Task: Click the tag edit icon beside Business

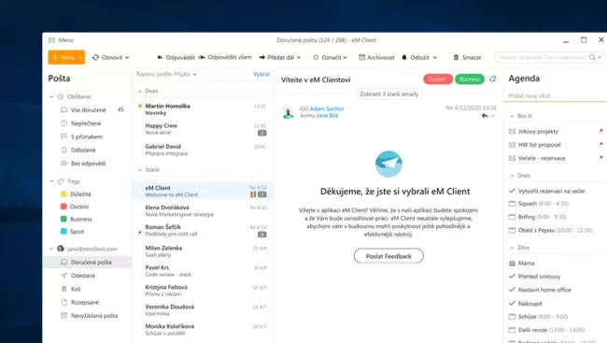Action: (x=493, y=79)
